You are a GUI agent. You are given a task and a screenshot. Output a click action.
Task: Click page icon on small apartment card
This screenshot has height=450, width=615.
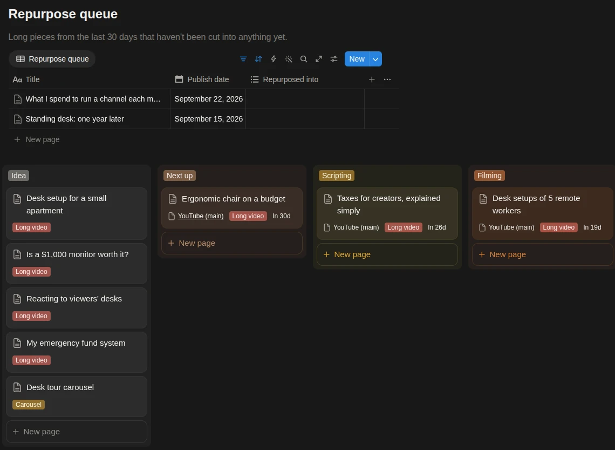17,199
